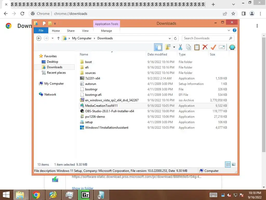Screen dimensions: 266x200
Task: Copy the selected file via toolbar
Action: pyautogui.click(x=189, y=47)
